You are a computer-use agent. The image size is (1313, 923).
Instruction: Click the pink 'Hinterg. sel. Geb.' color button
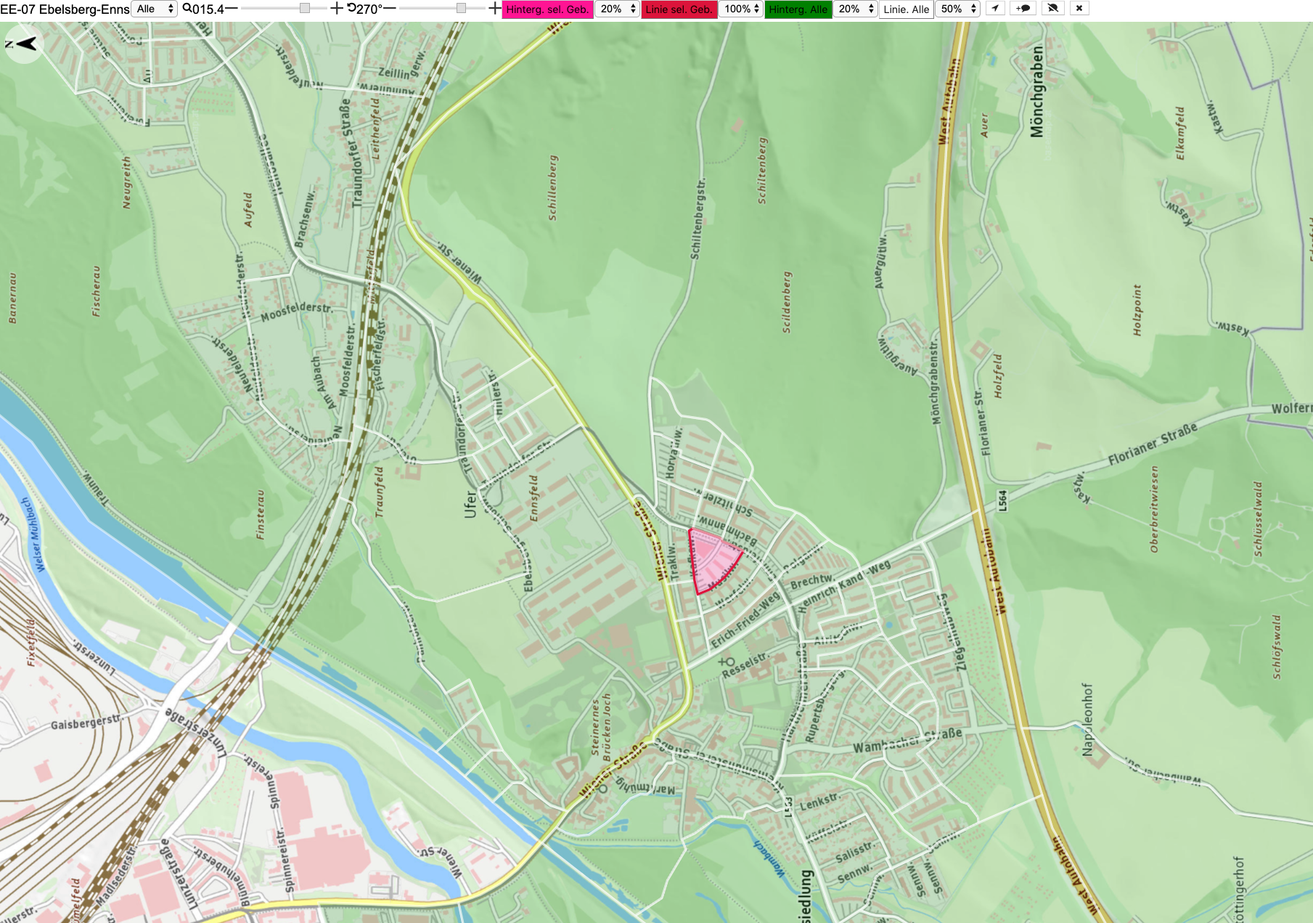547,9
